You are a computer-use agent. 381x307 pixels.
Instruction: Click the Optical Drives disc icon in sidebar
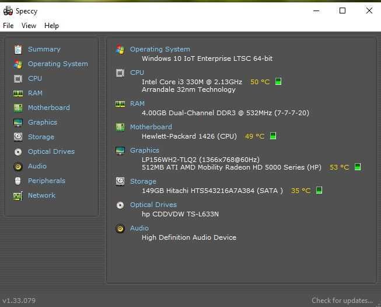pyautogui.click(x=18, y=151)
